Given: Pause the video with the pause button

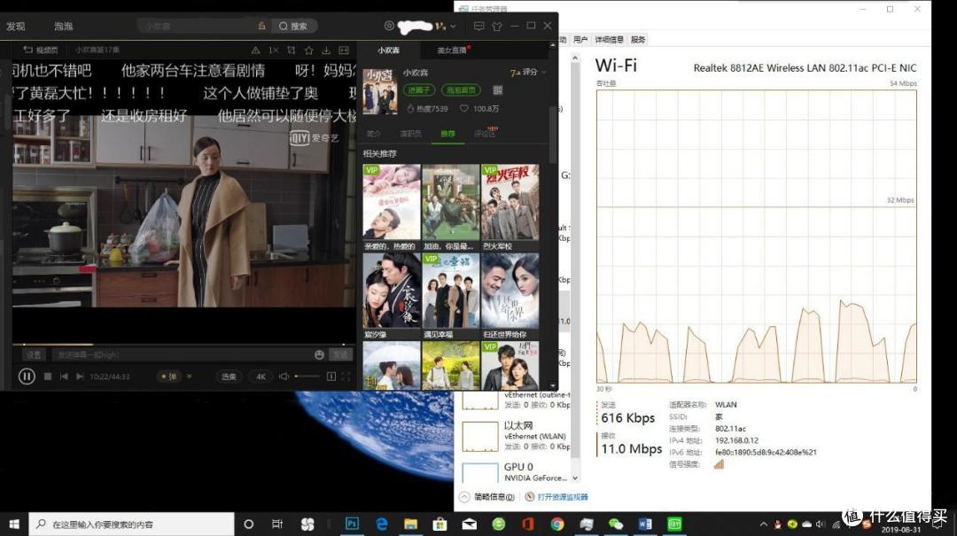Looking at the screenshot, I should [27, 377].
